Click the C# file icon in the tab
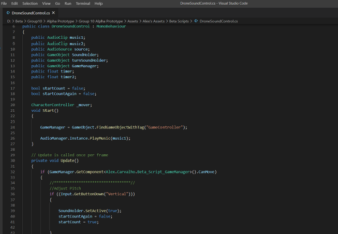The height and width of the screenshot is (234, 338). 8,12
